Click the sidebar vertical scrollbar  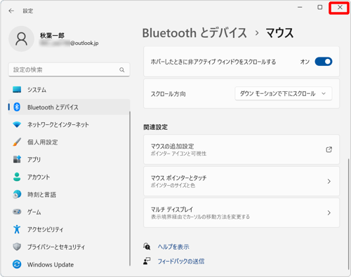click(130, 188)
